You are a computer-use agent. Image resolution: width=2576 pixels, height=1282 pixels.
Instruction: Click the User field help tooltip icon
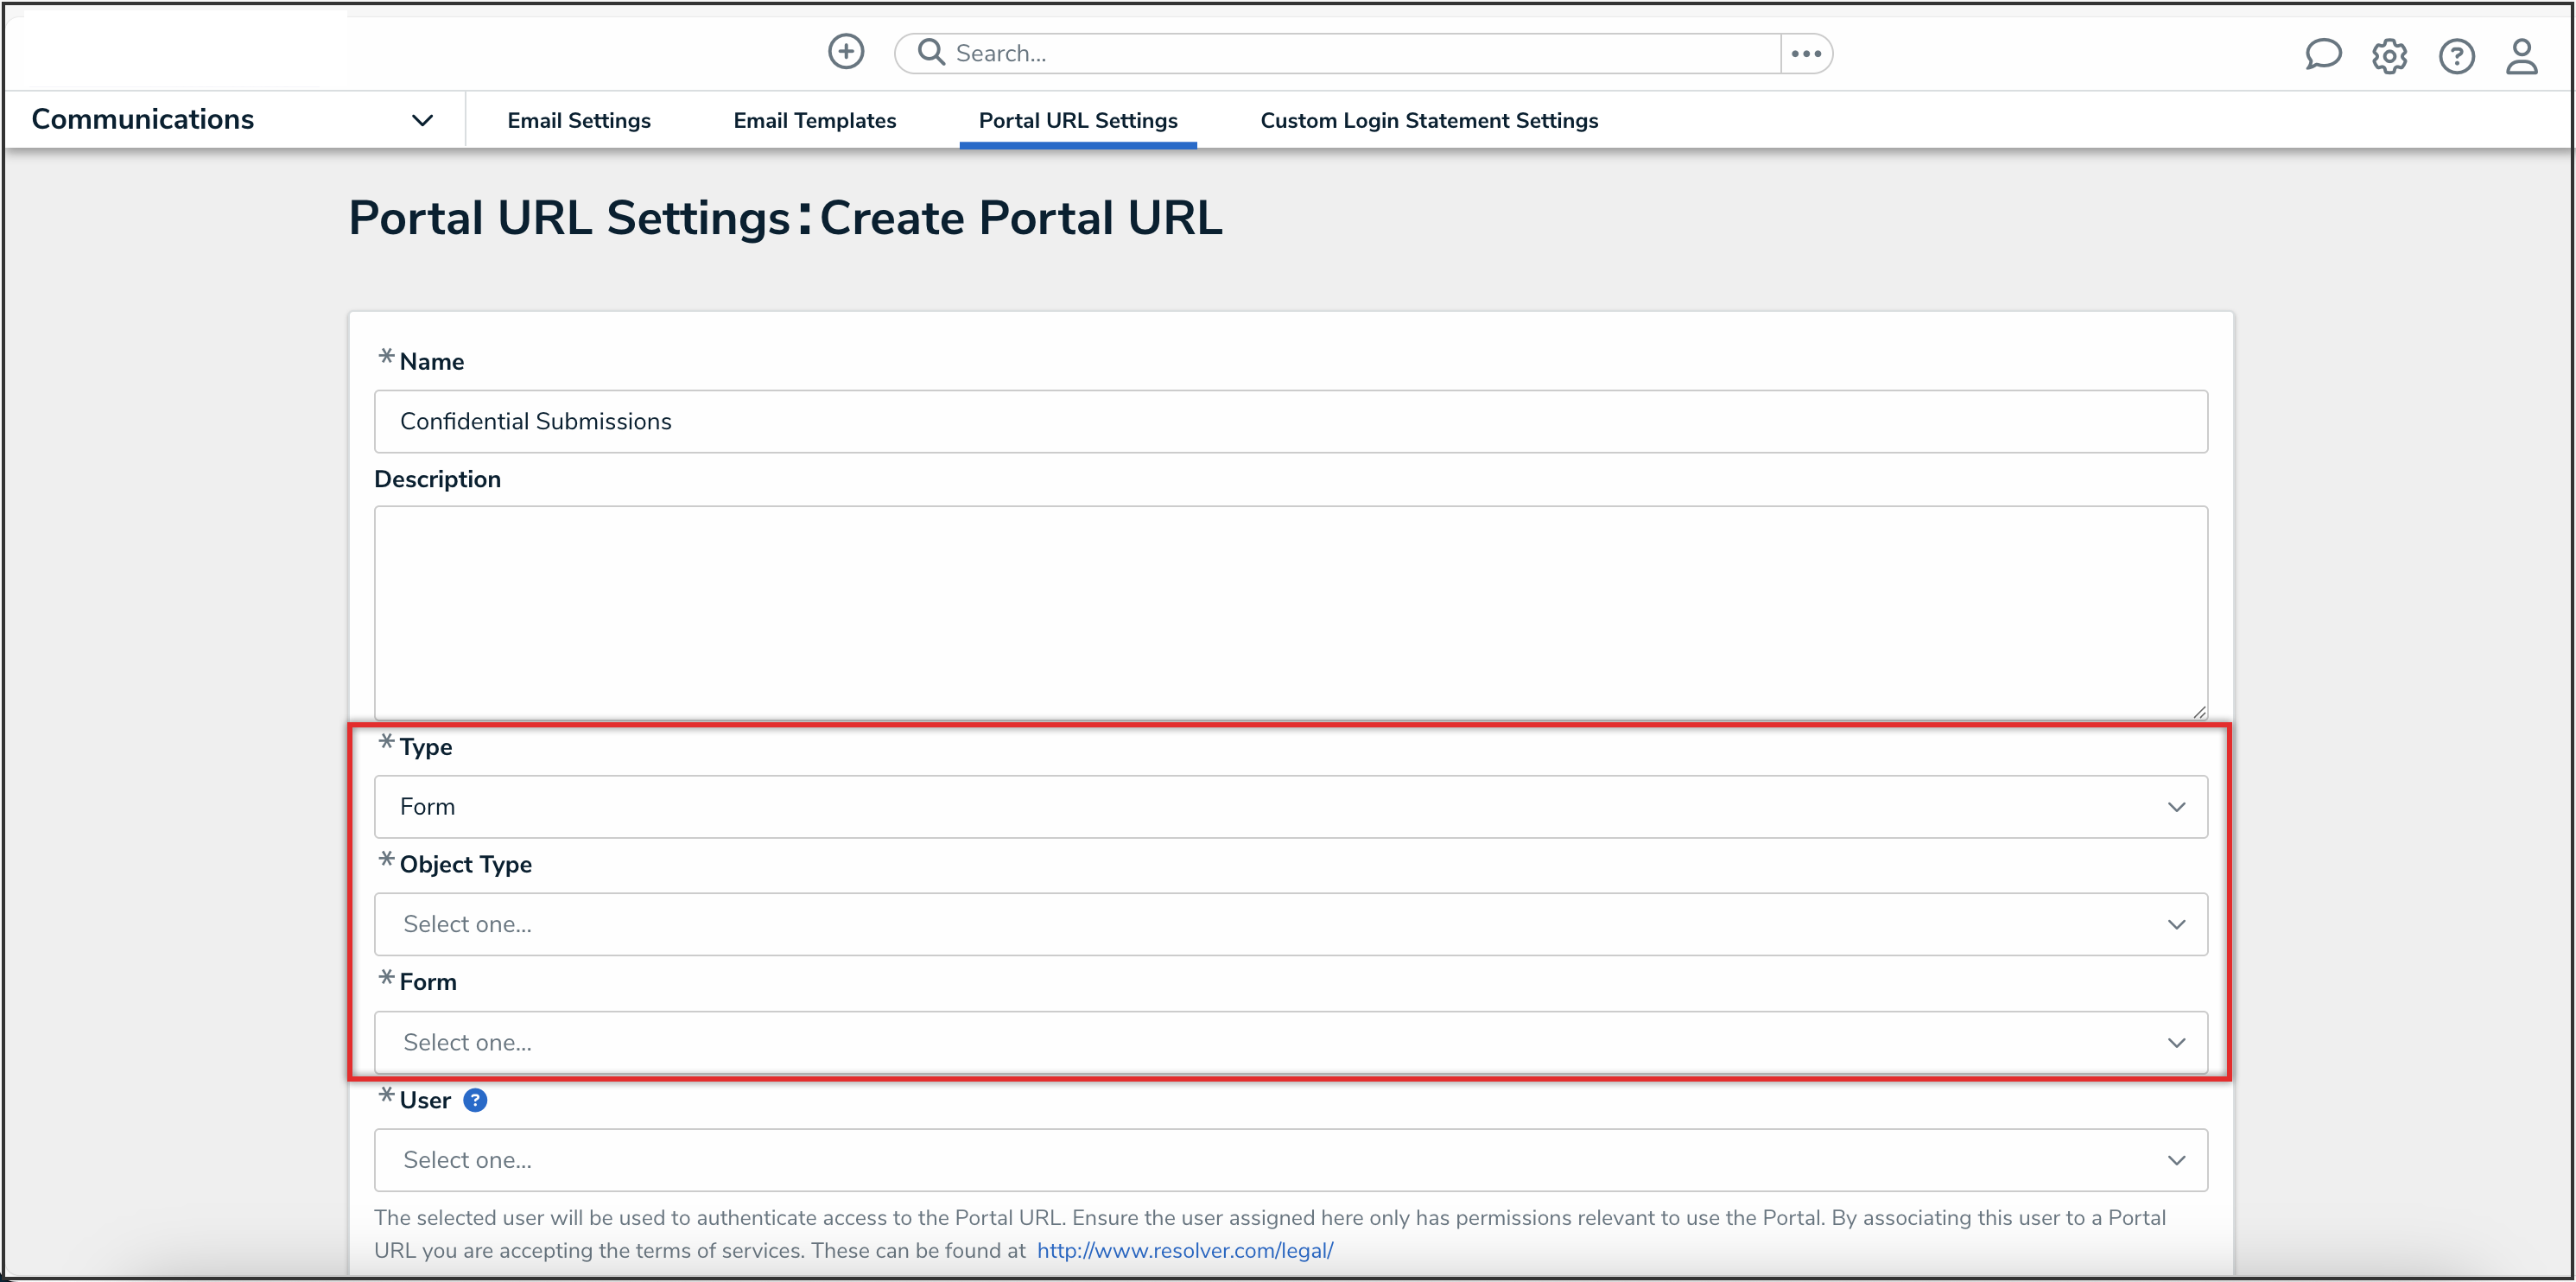click(x=476, y=1100)
